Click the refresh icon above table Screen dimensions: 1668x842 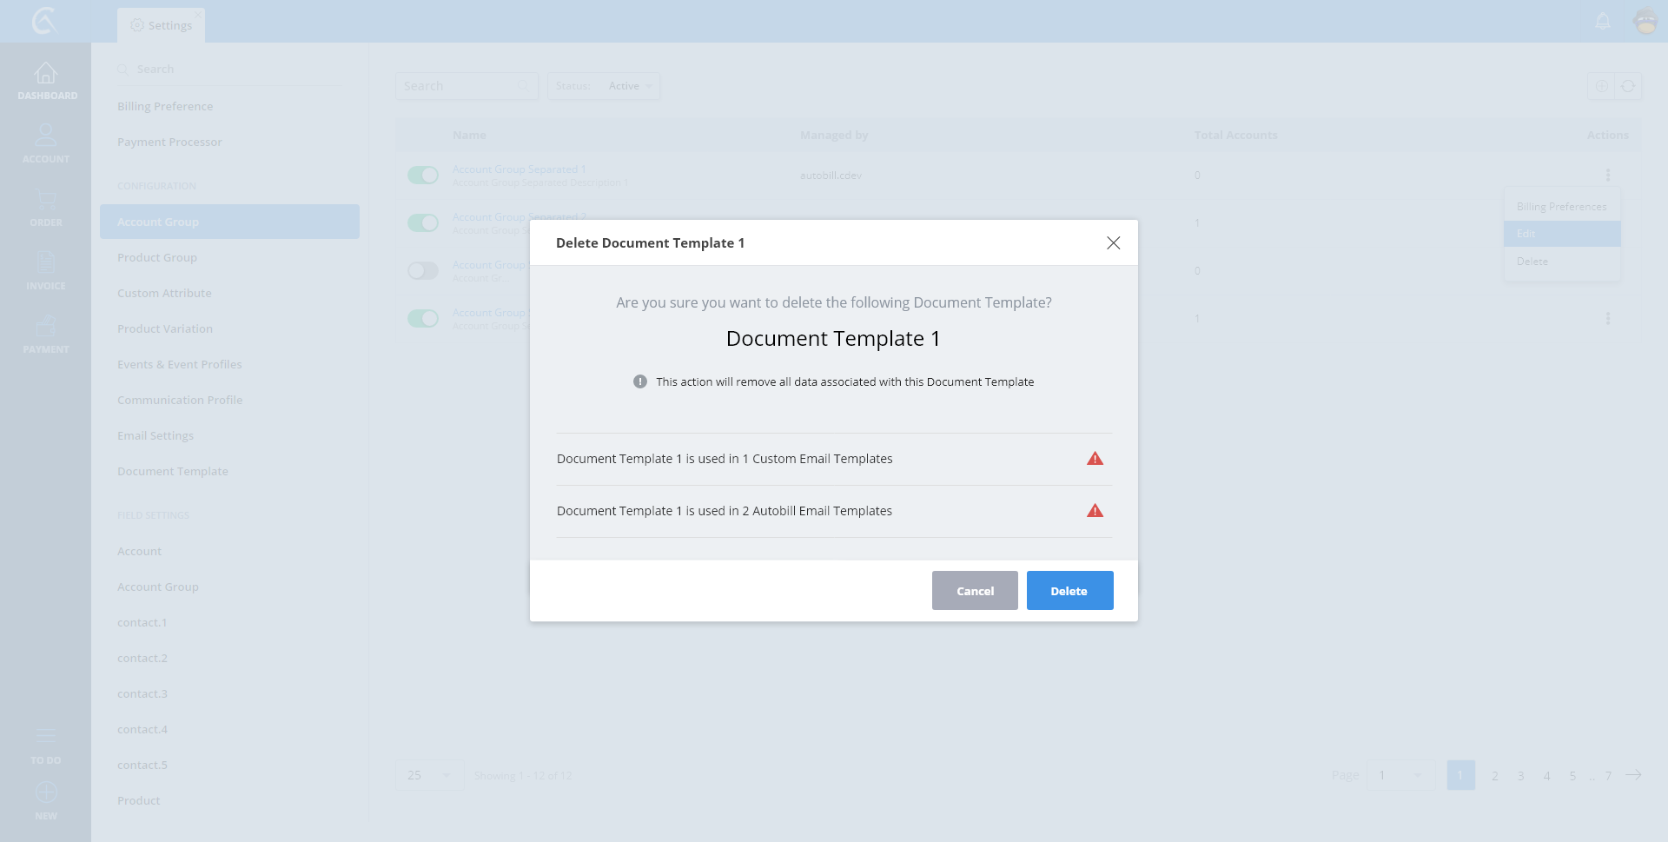(x=1628, y=86)
